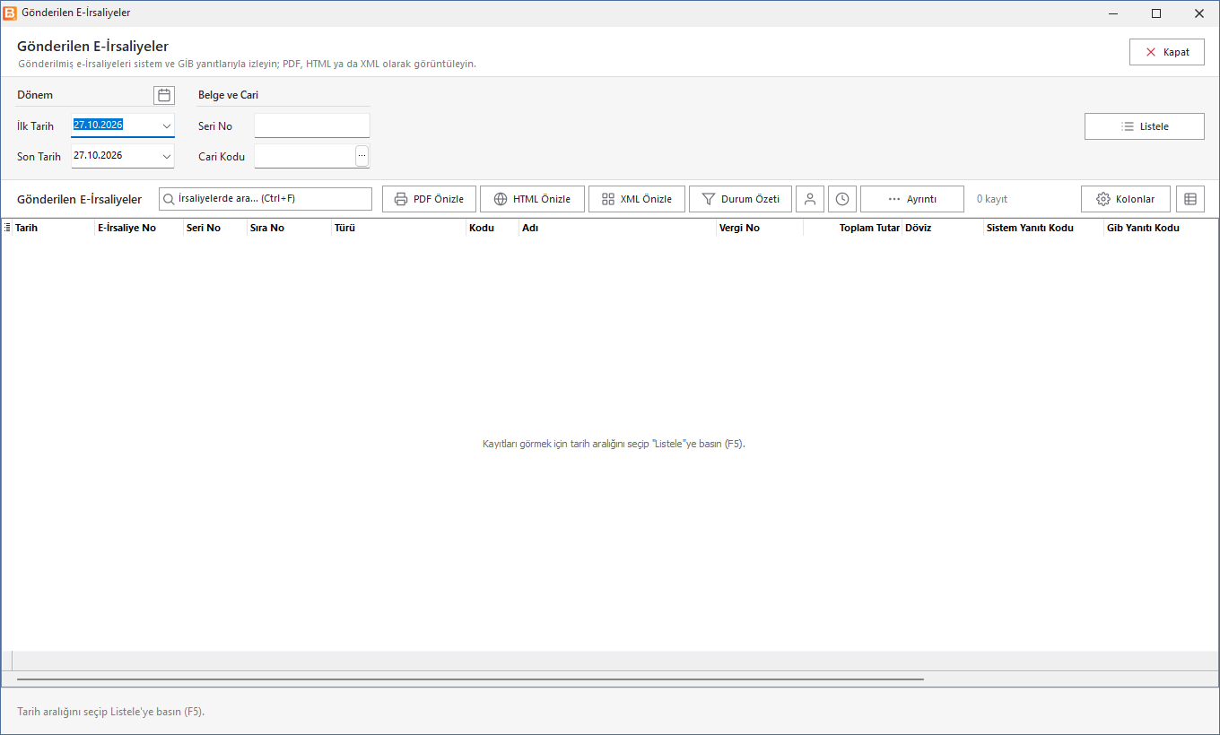Viewport: 1220px width, 735px height.
Task: Click the empty grid message "Kayıtları görmek için..."
Action: (x=614, y=444)
